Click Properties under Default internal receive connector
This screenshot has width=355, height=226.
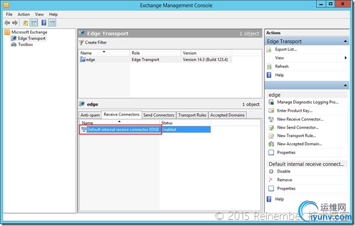[286, 188]
